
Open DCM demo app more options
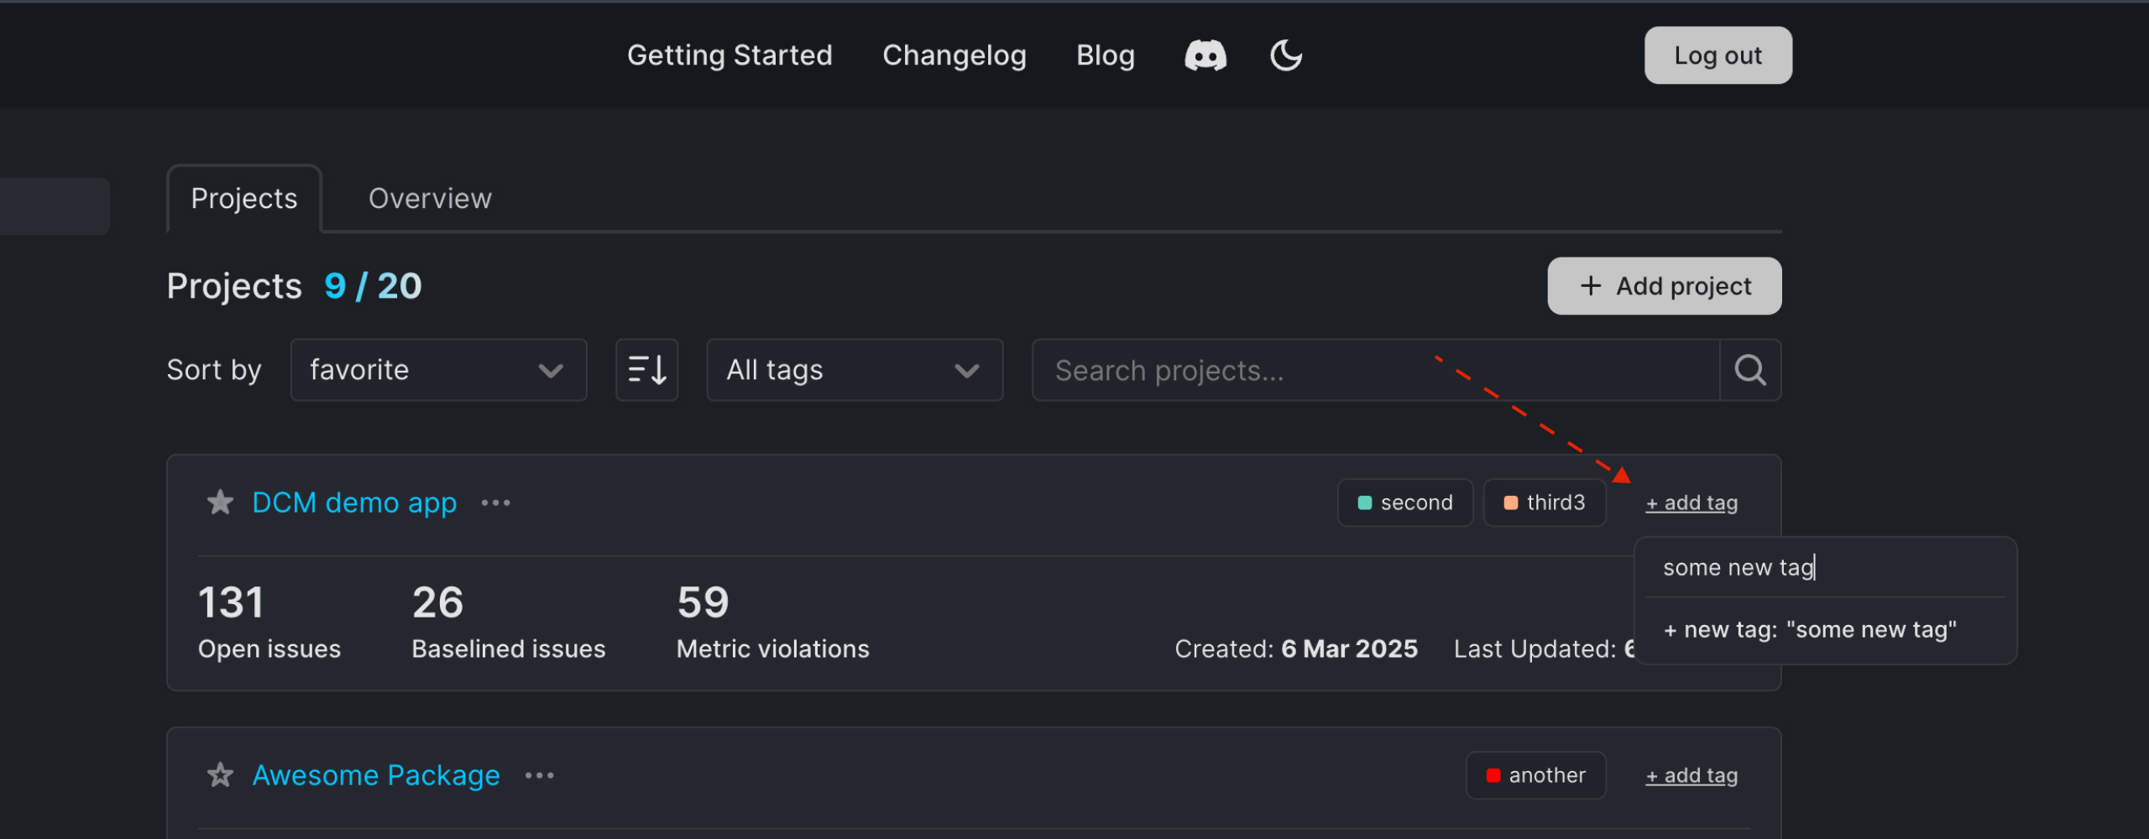(495, 503)
